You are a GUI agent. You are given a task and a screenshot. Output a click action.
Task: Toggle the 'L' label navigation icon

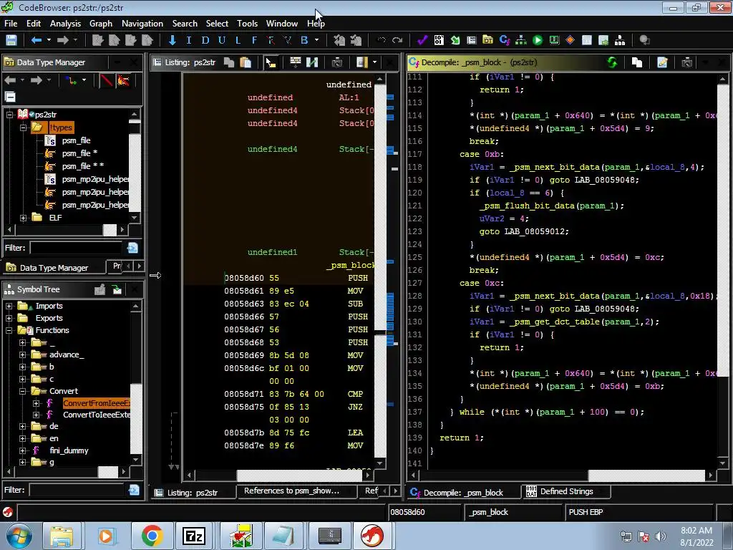pos(238,40)
